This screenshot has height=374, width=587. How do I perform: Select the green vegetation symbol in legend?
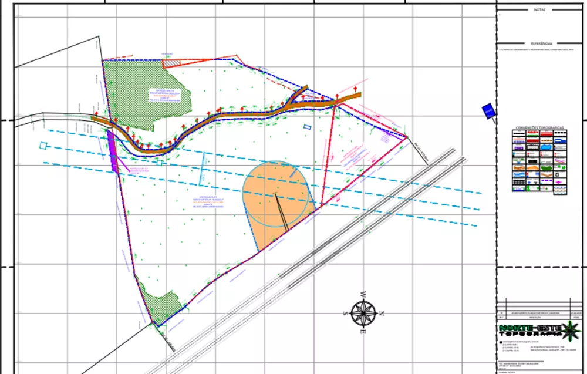(546, 167)
